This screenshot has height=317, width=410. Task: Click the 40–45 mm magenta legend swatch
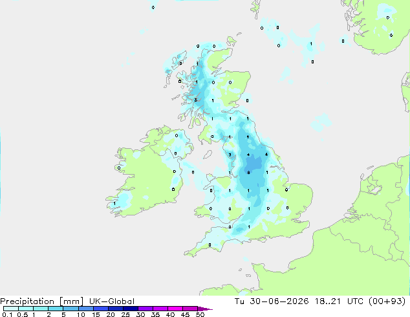pos(175,309)
